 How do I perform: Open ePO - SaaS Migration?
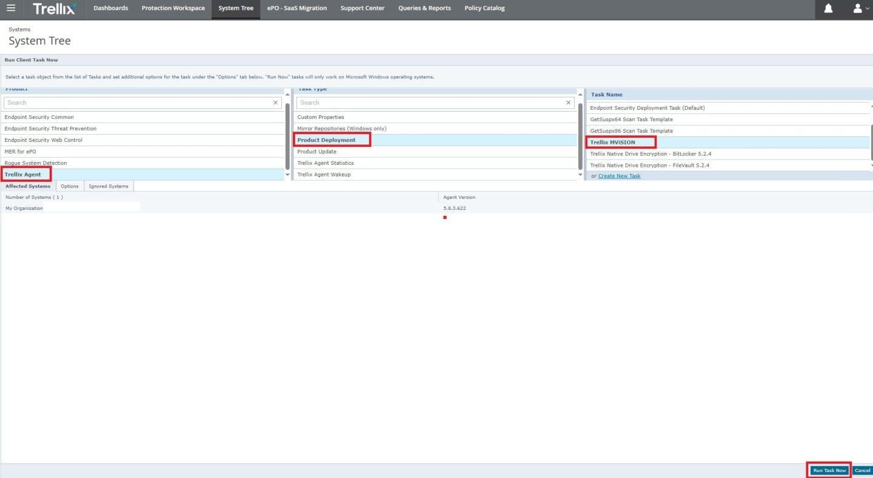[x=297, y=8]
